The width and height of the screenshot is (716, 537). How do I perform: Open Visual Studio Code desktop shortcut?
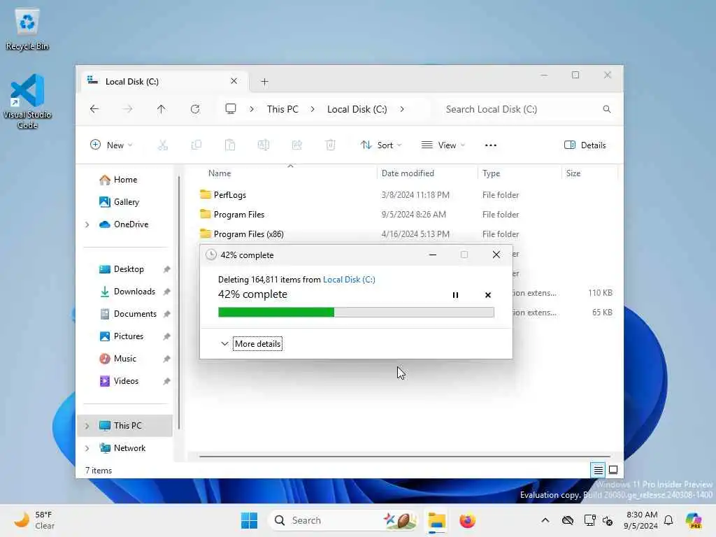(x=27, y=101)
